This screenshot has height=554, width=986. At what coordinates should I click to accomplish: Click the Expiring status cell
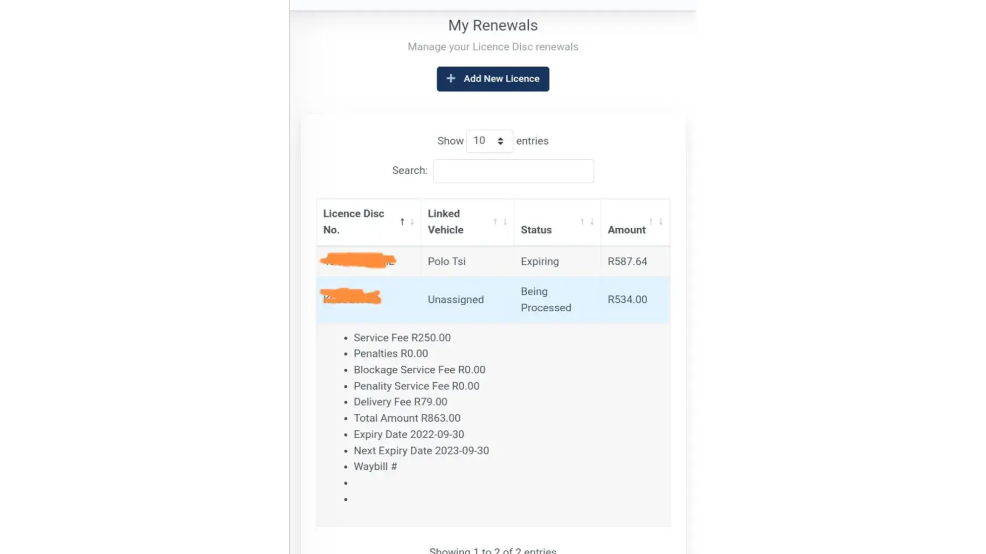click(540, 261)
